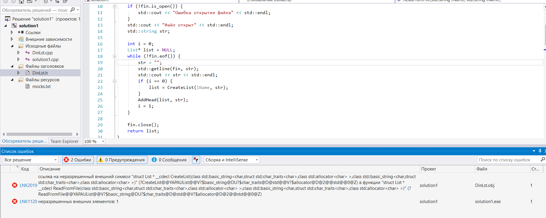The width and height of the screenshot is (546, 218).
Task: Click the Список ошибок panel title
Action: pyautogui.click(x=18, y=151)
